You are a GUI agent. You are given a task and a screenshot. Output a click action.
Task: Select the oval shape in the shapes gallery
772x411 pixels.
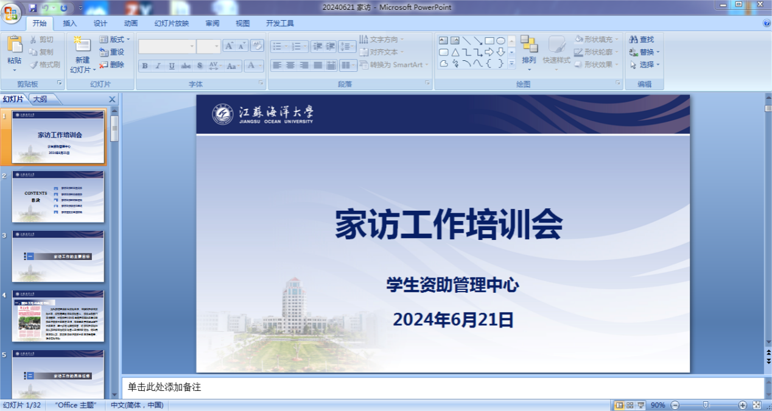500,41
